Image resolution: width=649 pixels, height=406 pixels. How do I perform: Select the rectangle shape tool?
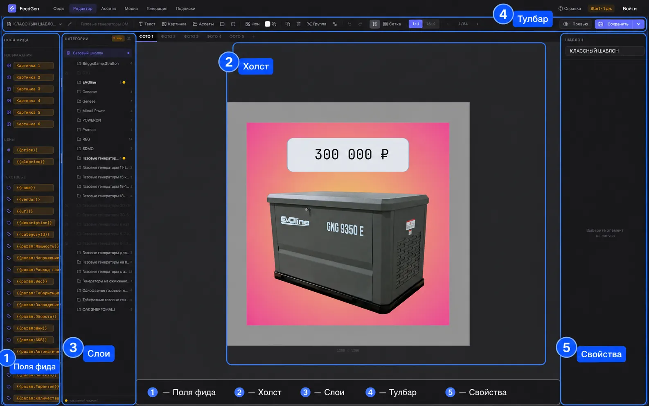pos(222,24)
